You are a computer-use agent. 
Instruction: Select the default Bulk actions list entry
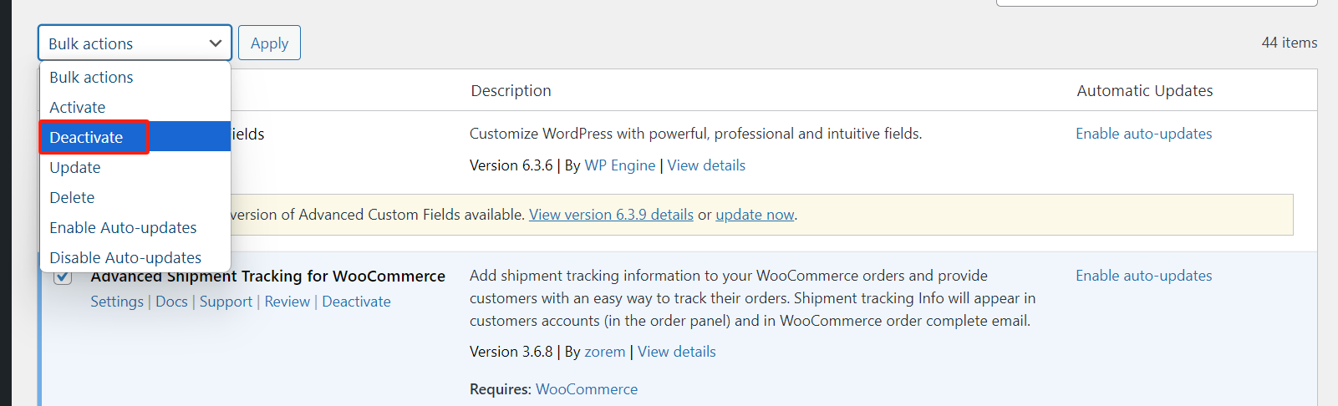(x=91, y=78)
